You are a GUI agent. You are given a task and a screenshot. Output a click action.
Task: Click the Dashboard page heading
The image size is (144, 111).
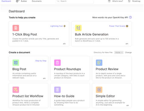click(17, 11)
